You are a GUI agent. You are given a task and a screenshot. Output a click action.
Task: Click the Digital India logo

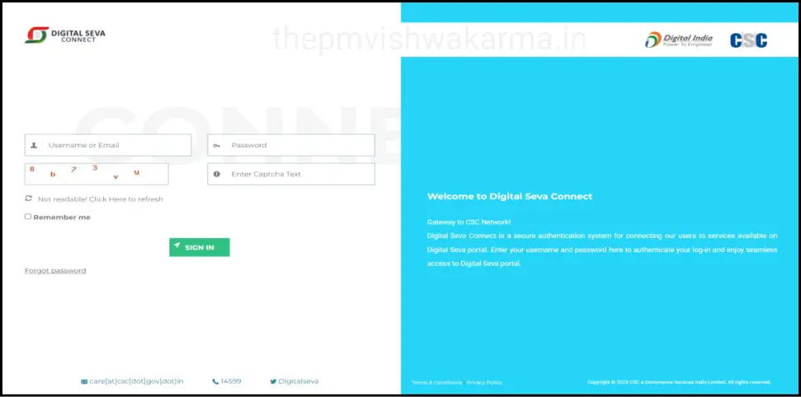coord(678,40)
